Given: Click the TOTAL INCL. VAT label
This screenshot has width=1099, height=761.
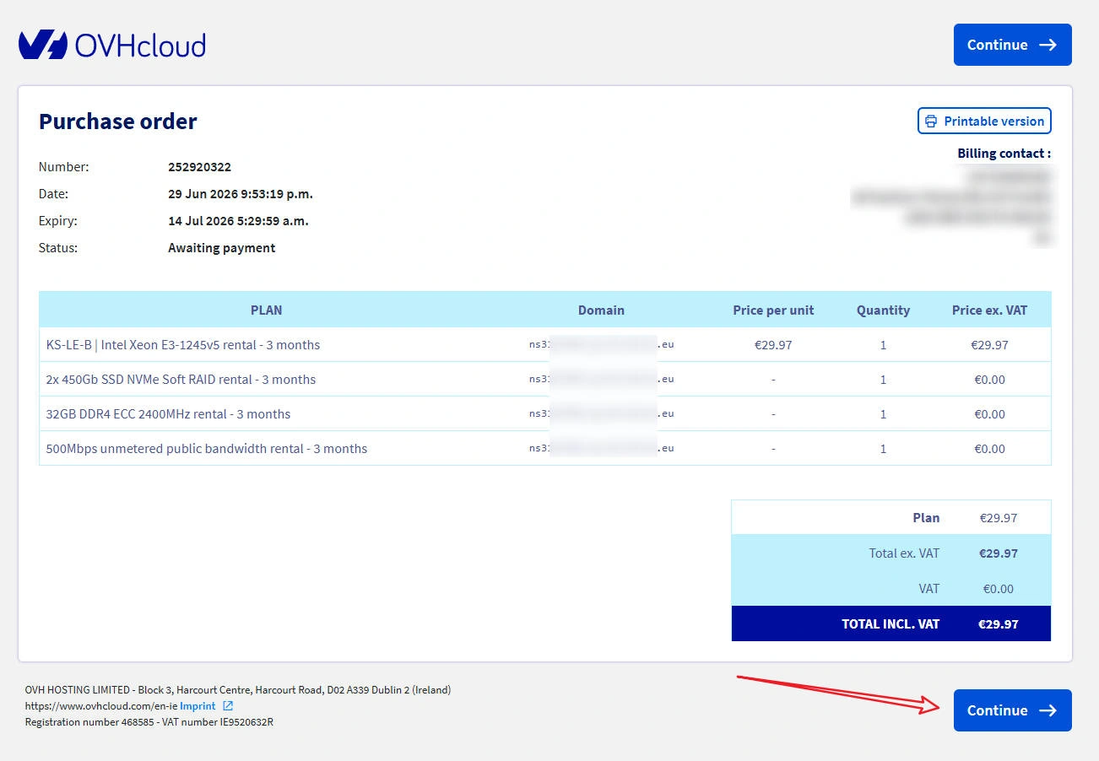Looking at the screenshot, I should (891, 624).
